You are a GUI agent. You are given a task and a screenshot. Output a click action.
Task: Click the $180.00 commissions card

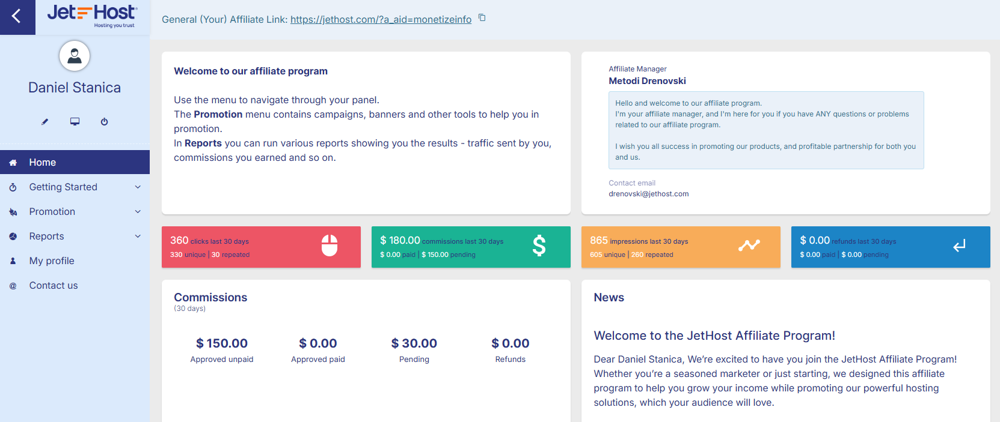pyautogui.click(x=471, y=247)
